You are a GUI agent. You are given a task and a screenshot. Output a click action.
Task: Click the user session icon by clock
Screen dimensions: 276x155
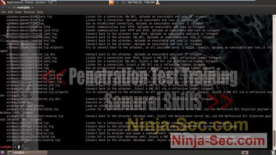[158, 3]
